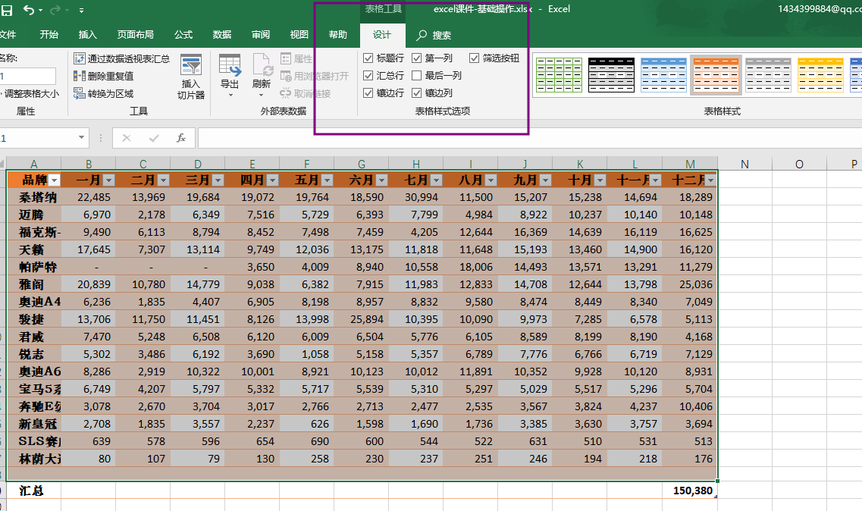Click the 汇总 total row label cell
The width and height of the screenshot is (862, 511).
pyautogui.click(x=34, y=491)
